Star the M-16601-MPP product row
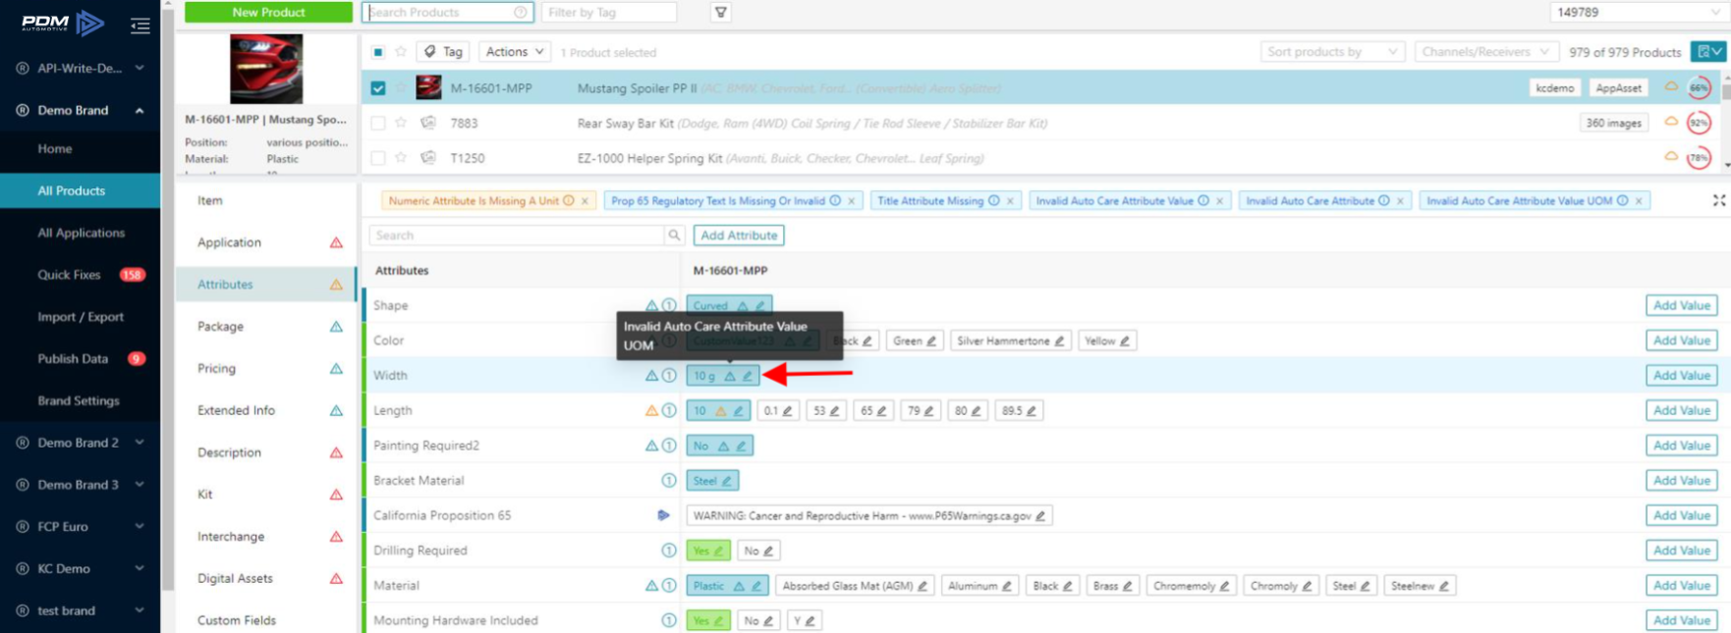 pos(401,87)
